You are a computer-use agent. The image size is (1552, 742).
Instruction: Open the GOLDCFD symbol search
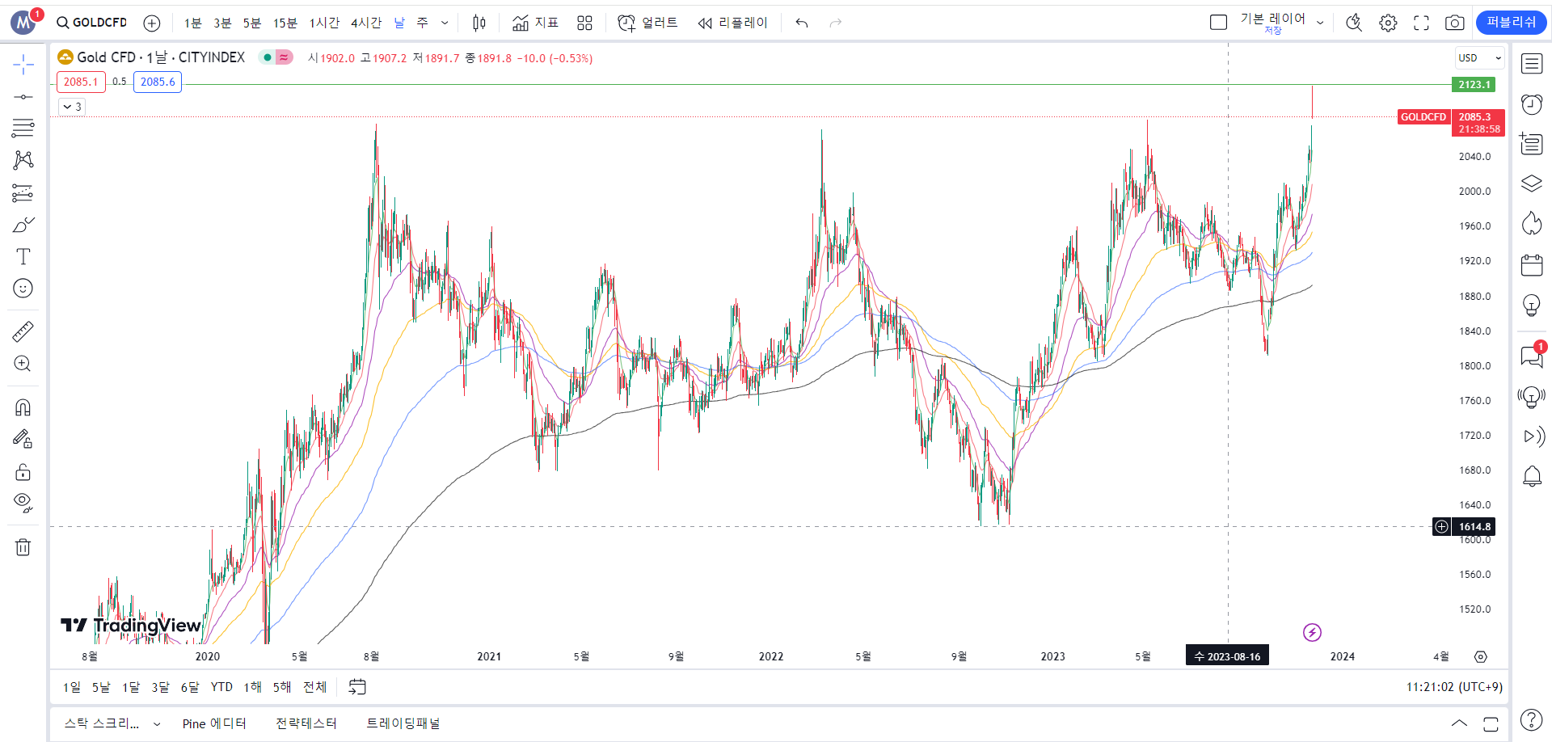(x=92, y=23)
